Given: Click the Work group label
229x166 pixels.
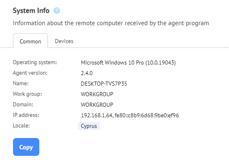Looking at the screenshot, I should click(28, 94).
